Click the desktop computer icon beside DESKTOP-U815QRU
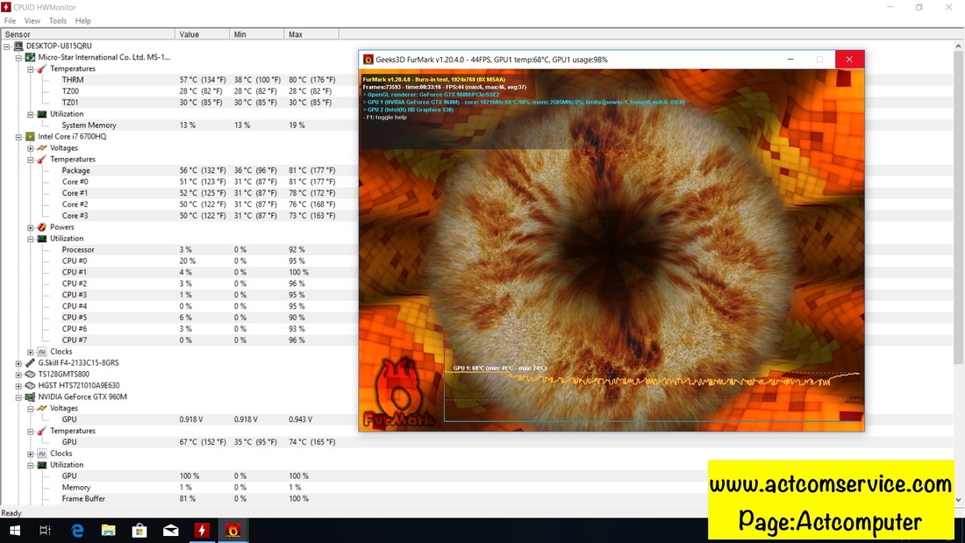The image size is (965, 543). click(18, 46)
